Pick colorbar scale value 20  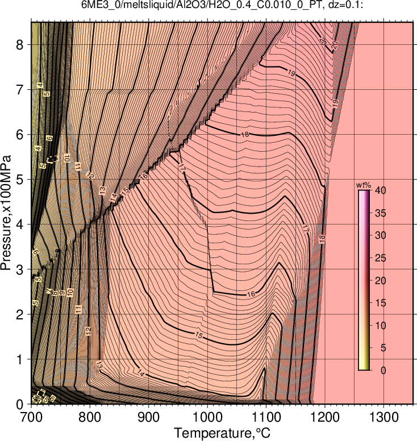click(x=380, y=280)
